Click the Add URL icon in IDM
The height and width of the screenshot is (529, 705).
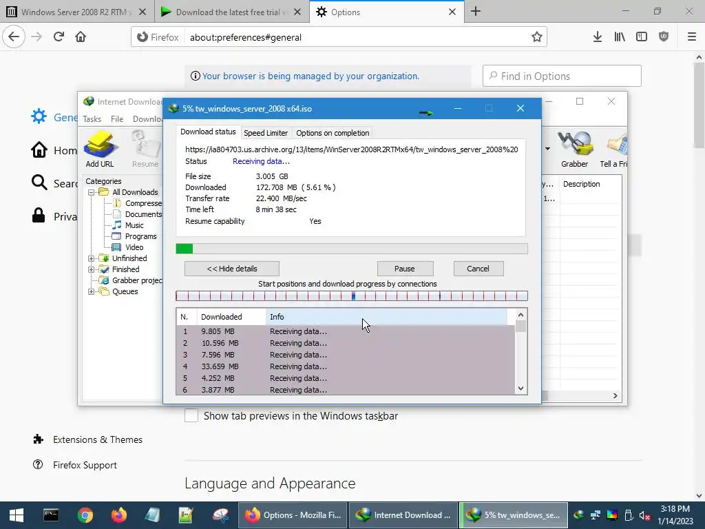[x=100, y=149]
